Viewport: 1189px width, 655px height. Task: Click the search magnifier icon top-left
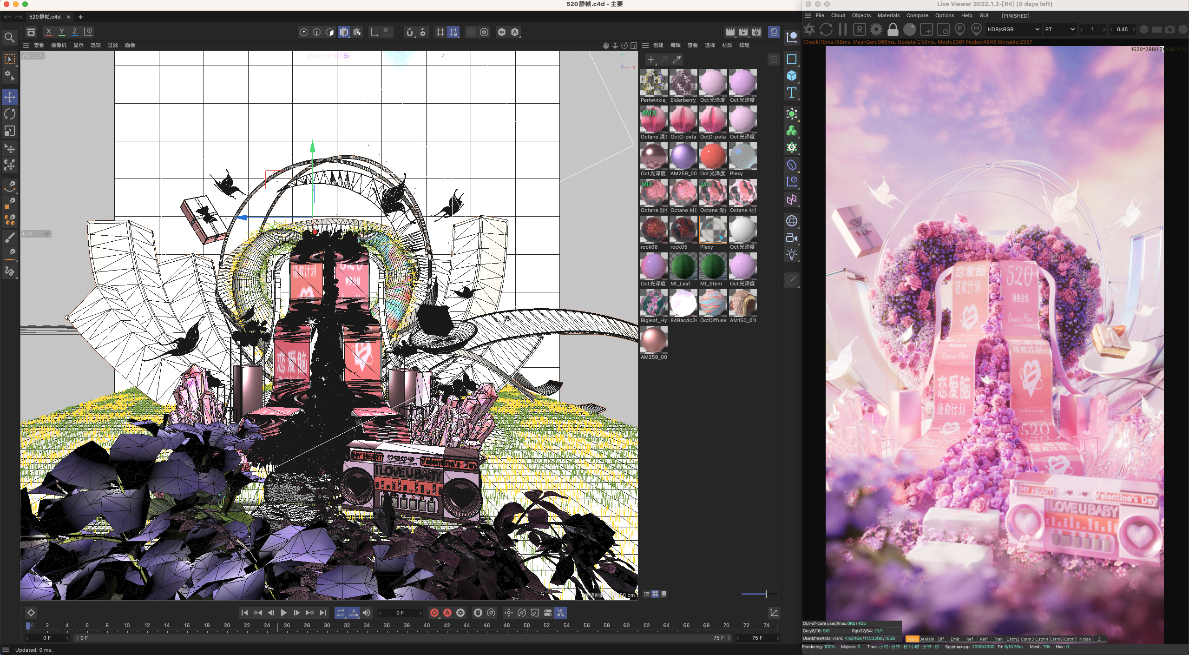pos(9,37)
